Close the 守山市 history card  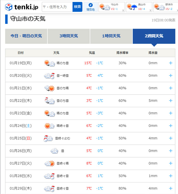(123, 10)
